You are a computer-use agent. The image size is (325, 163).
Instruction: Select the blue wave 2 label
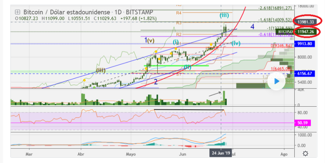click(x=155, y=82)
